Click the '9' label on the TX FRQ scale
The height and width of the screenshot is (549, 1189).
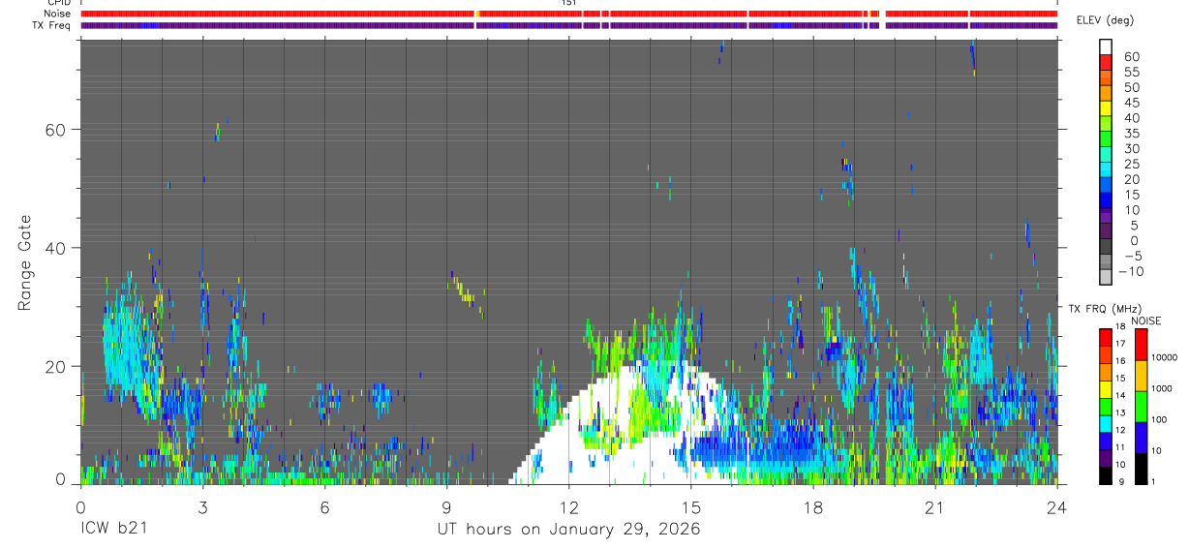(x=1121, y=482)
